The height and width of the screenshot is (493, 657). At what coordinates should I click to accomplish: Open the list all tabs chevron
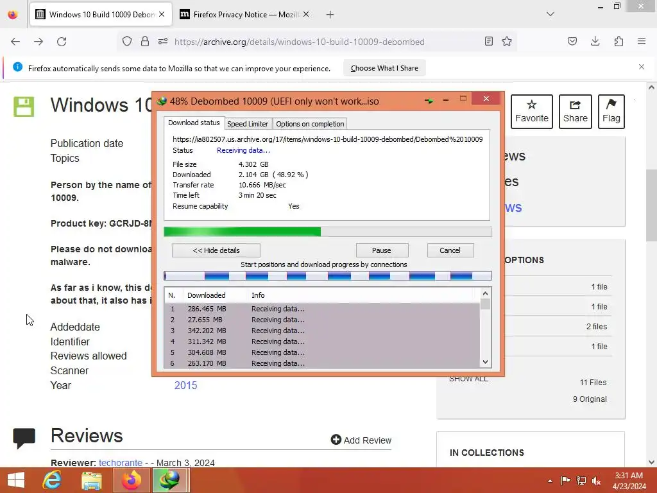pyautogui.click(x=550, y=14)
